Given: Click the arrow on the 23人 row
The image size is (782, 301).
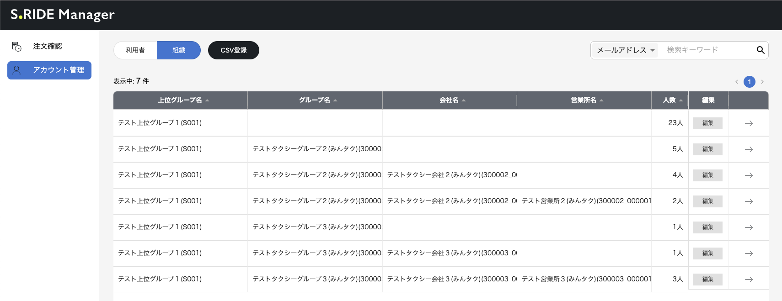Looking at the screenshot, I should click(x=749, y=123).
